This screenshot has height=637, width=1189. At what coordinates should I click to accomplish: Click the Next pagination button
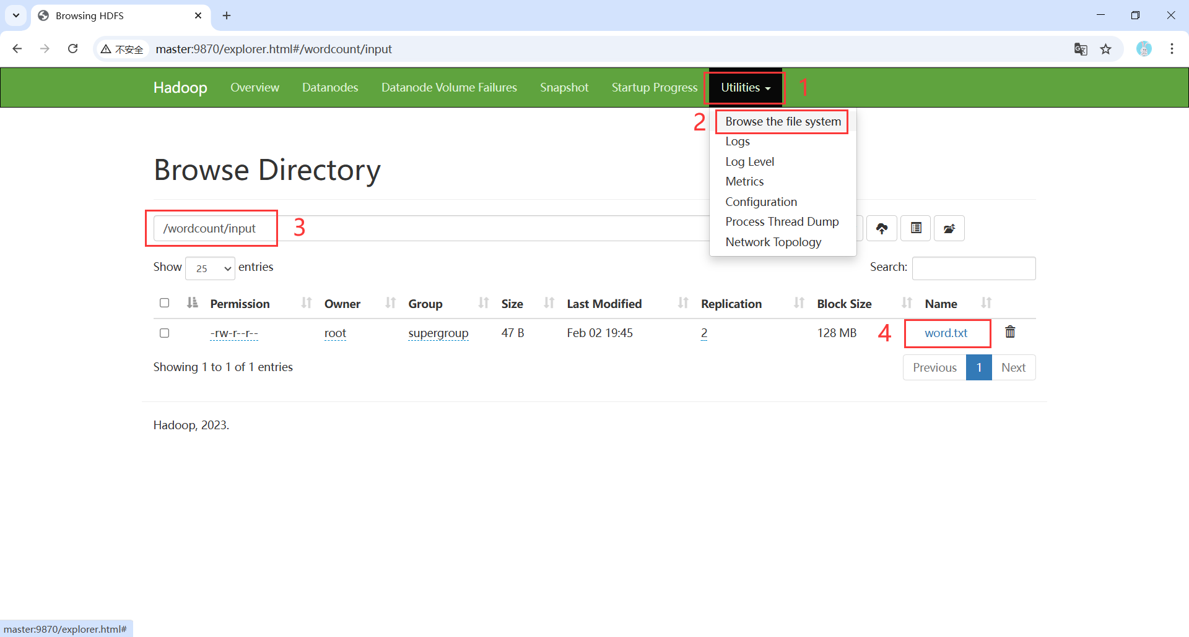(x=1013, y=367)
